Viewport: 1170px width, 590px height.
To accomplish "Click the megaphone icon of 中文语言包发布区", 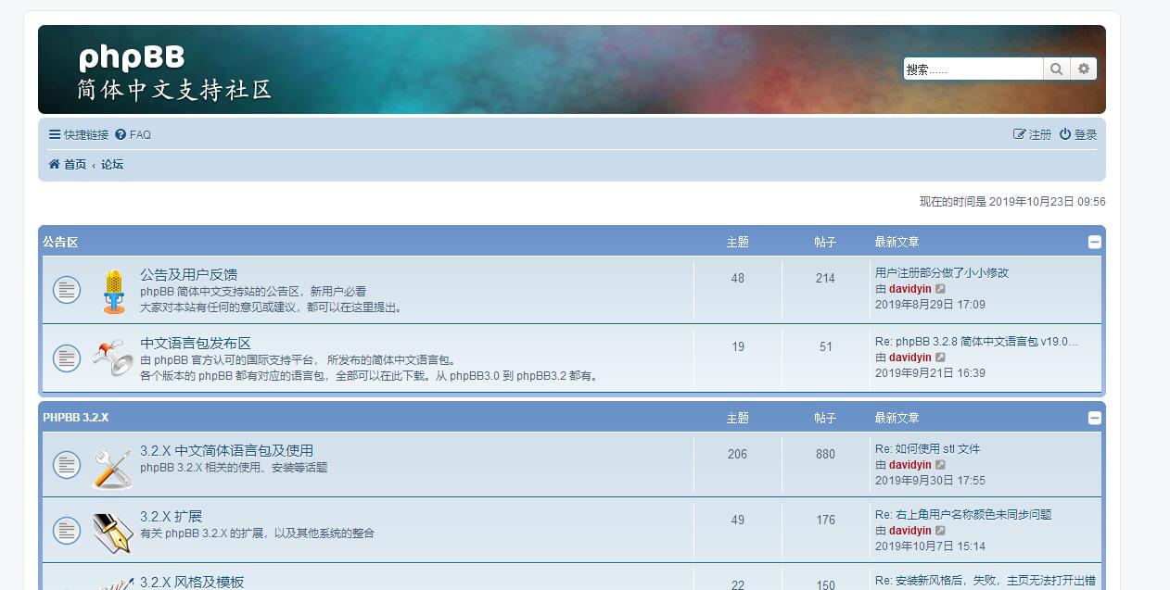I will coord(114,358).
